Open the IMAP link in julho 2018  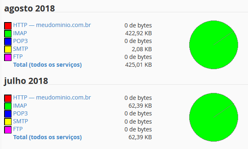click(x=20, y=106)
